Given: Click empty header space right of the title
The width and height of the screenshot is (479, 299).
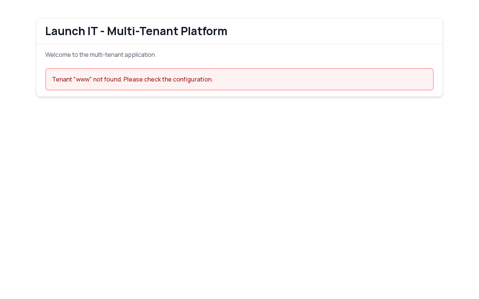Looking at the screenshot, I should point(337,31).
